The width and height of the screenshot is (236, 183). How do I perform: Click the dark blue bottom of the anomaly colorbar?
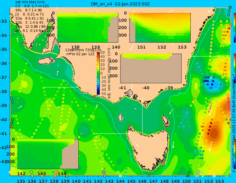[98, 94]
